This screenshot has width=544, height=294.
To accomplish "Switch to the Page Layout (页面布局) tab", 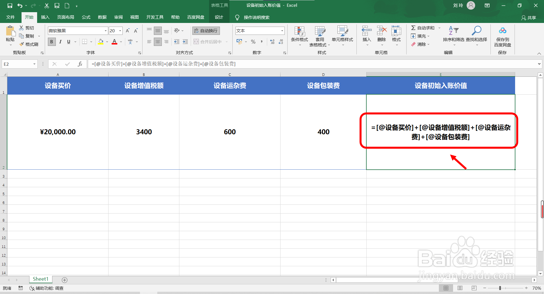I will pos(66,17).
